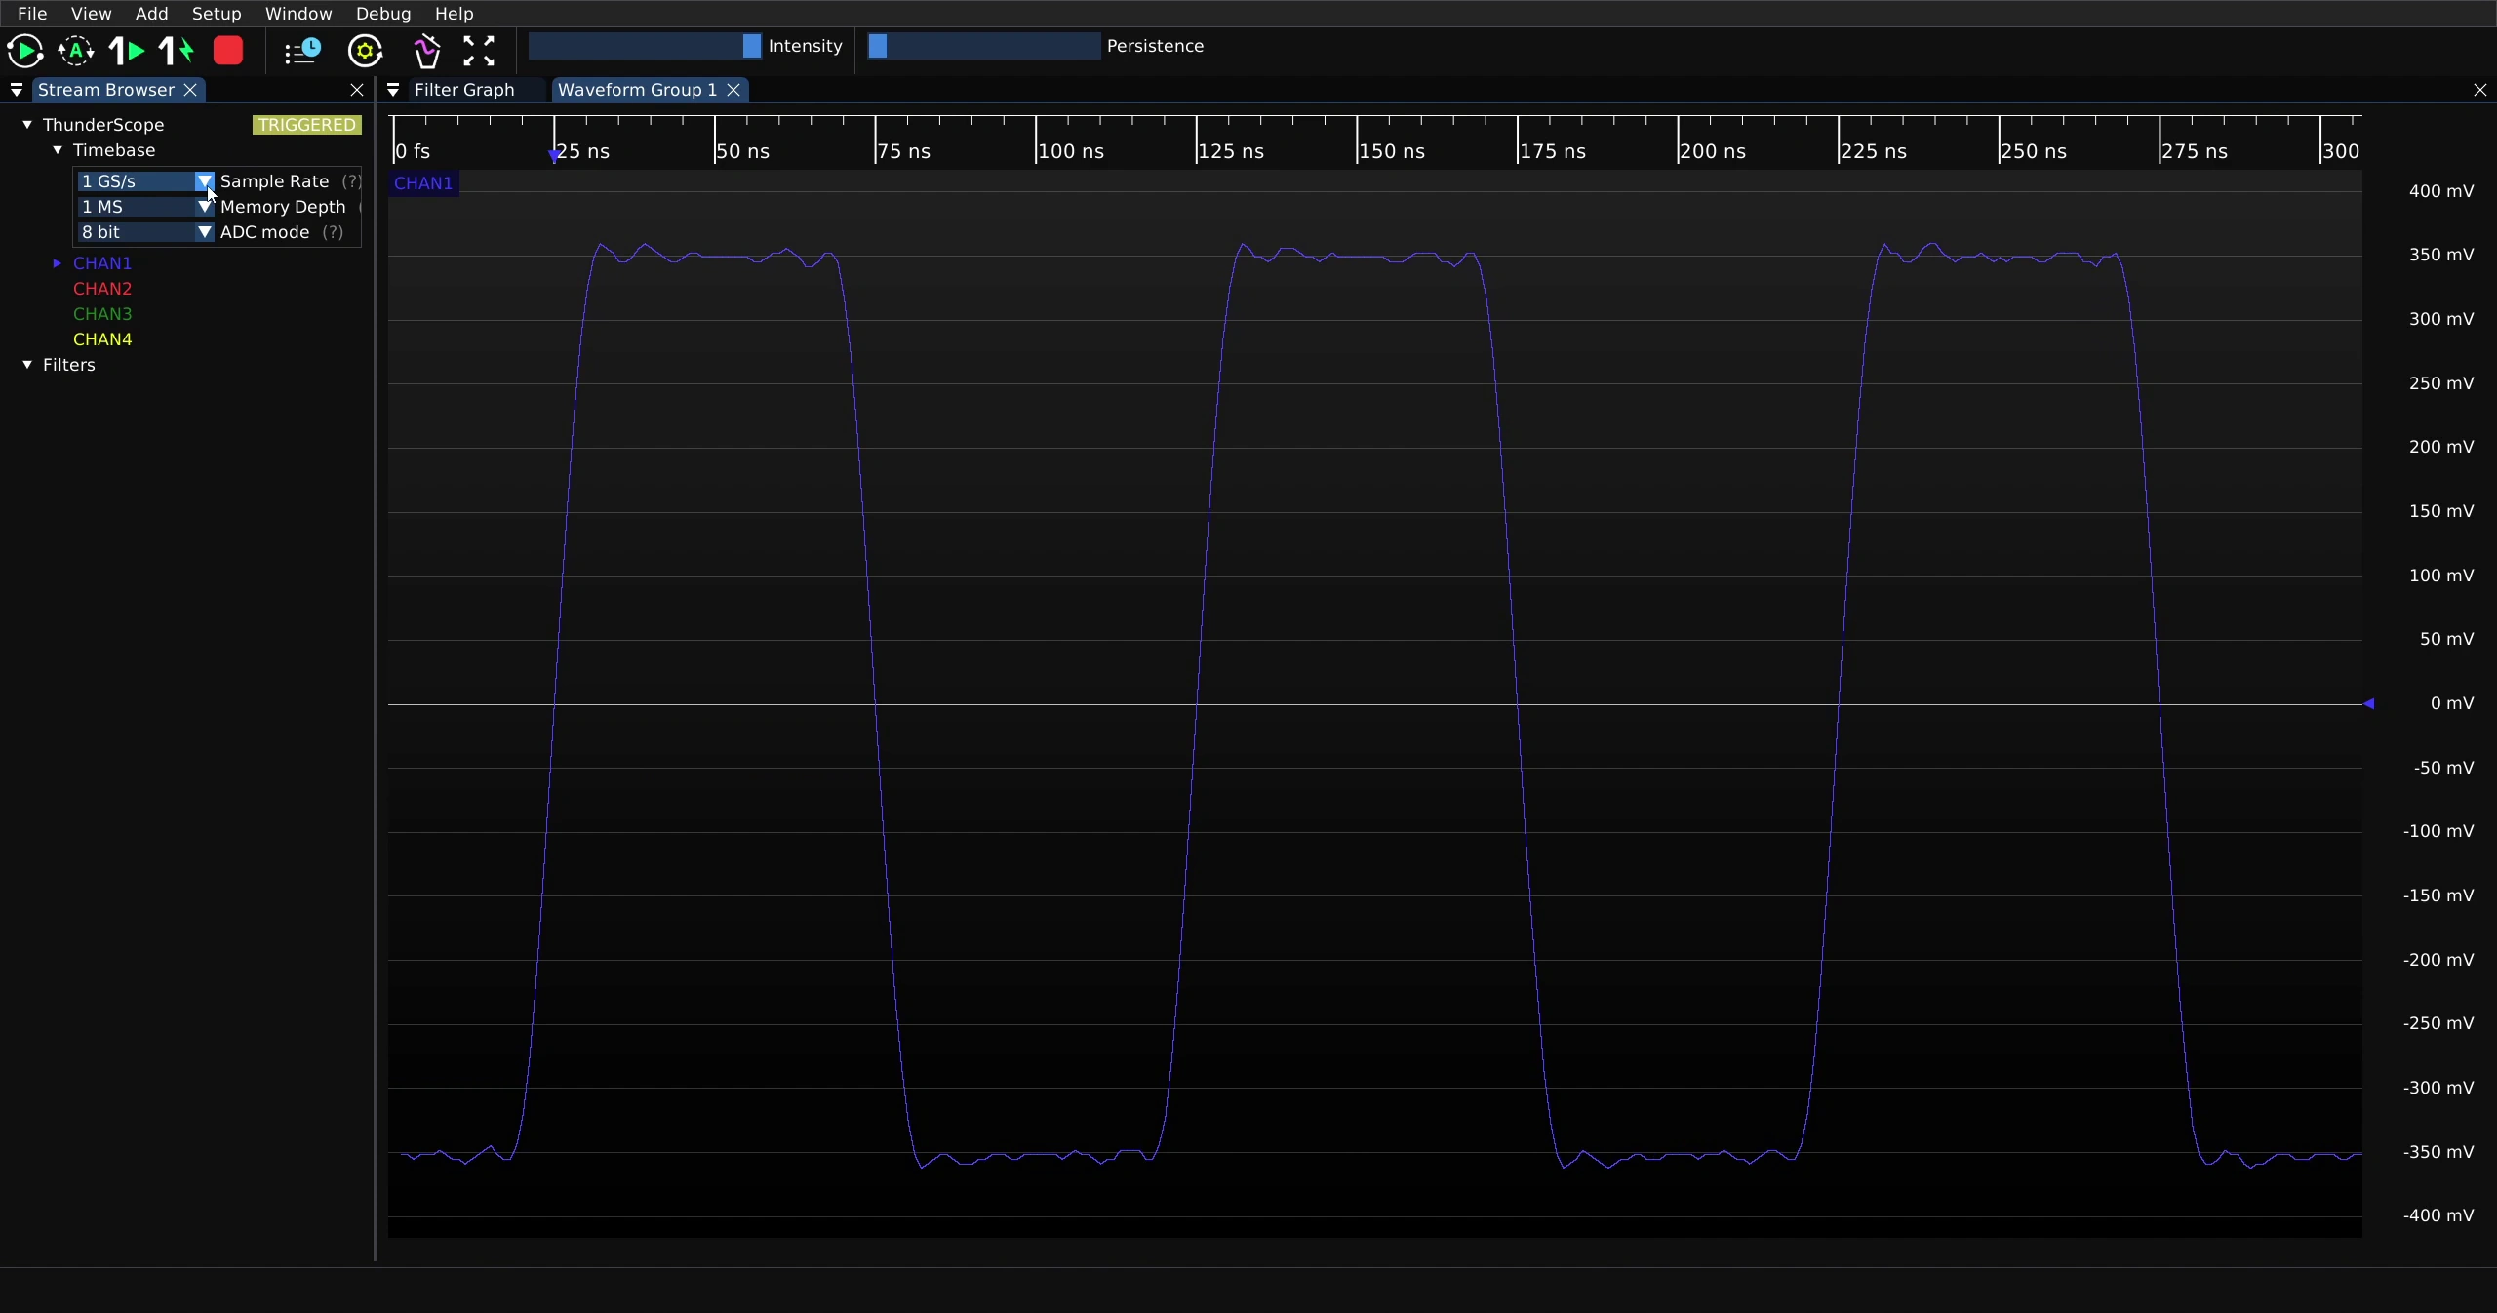This screenshot has height=1313, width=2497.
Task: Open the history clock-list icon
Action: pyautogui.click(x=302, y=51)
